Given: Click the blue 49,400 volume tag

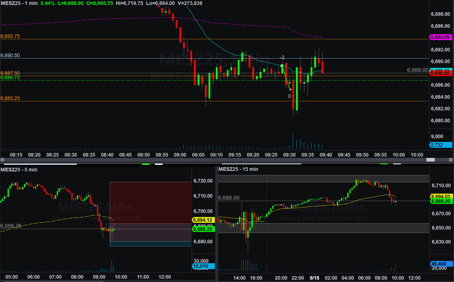Looking at the screenshot, I should tap(440, 264).
